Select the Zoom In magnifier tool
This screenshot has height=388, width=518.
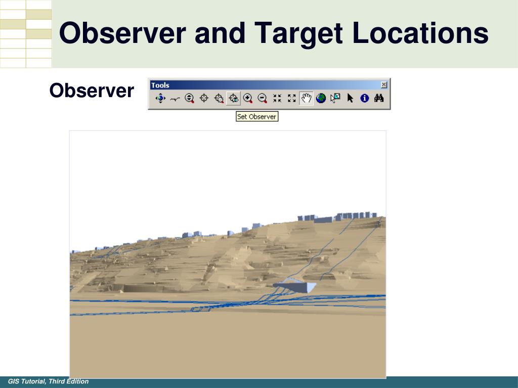tap(248, 98)
